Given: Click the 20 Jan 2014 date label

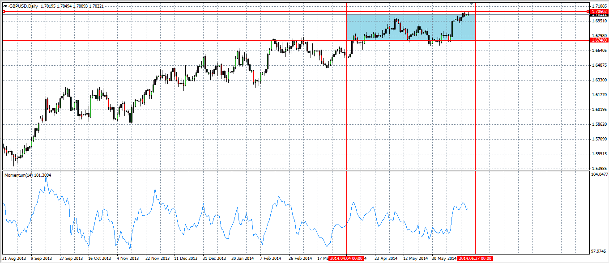Looking at the screenshot, I should [243, 259].
